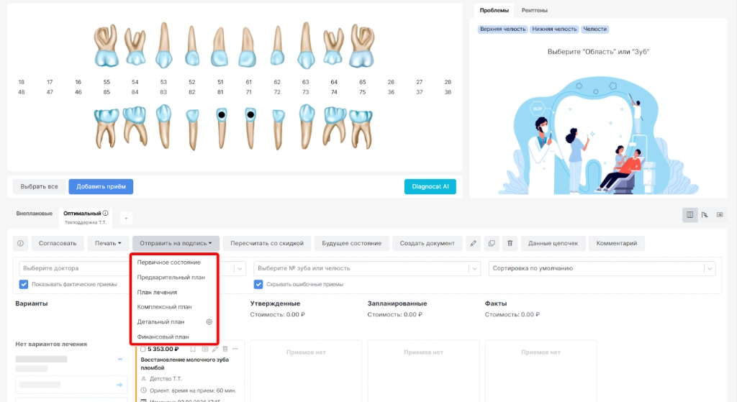
Task: Toggle the Скрывать ошибочные приемы checkbox
Action: point(258,284)
